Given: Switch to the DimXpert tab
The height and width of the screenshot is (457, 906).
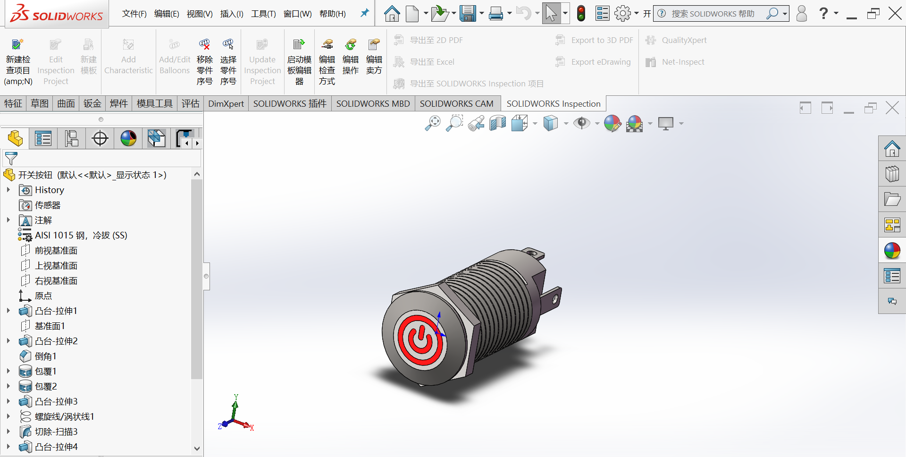Looking at the screenshot, I should tap(226, 103).
